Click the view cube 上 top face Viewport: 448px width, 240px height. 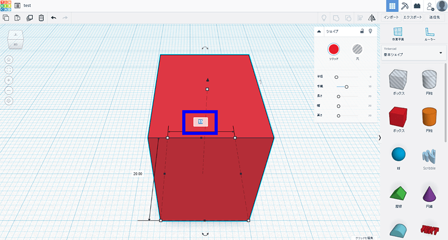pyautogui.click(x=16, y=35)
